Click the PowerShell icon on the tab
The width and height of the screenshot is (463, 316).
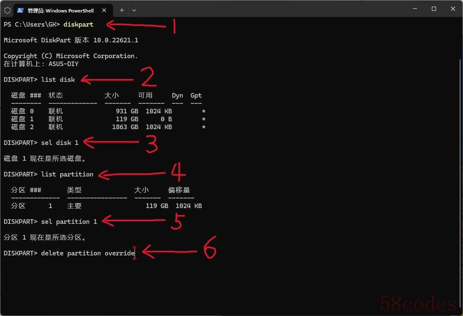click(20, 10)
